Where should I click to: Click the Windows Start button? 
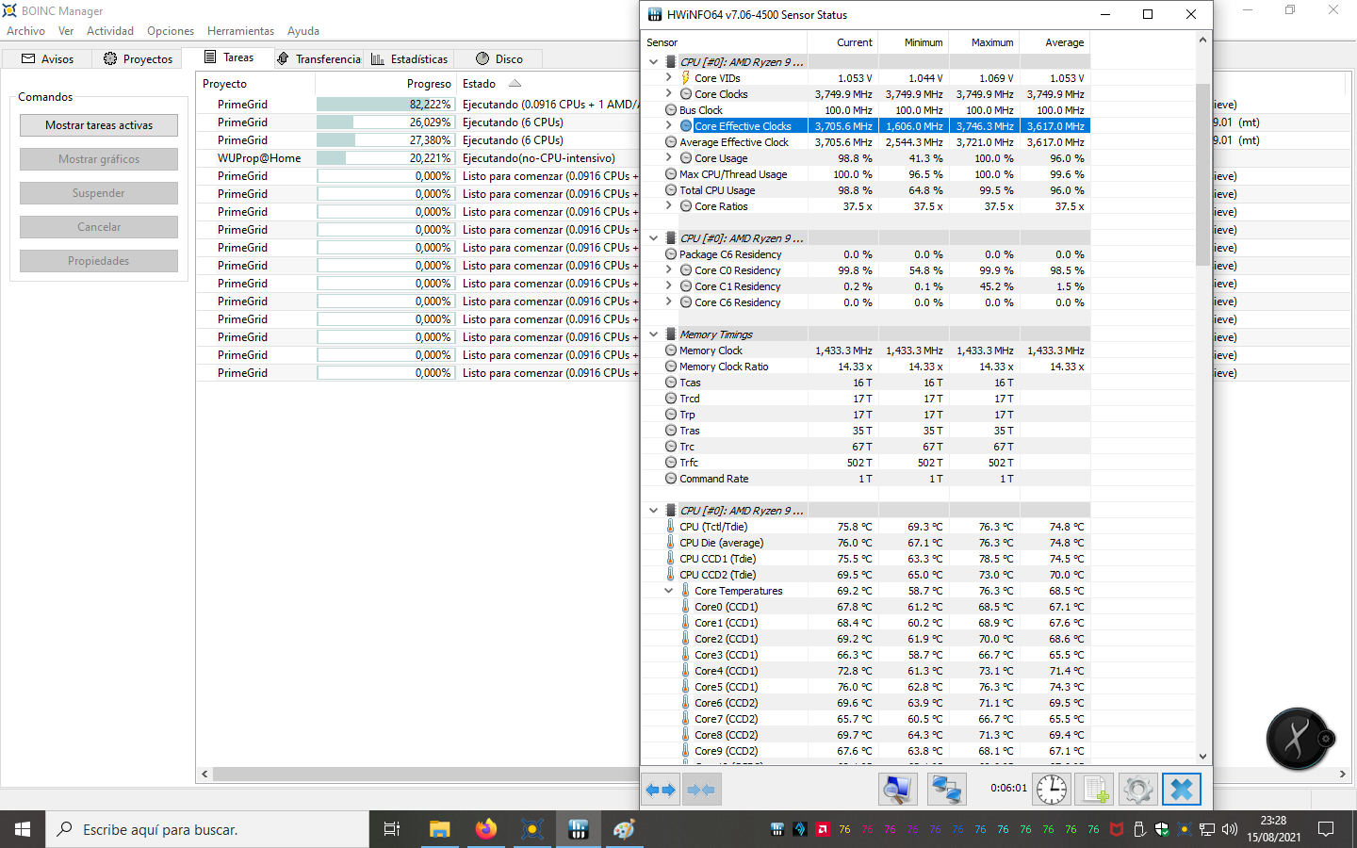click(23, 829)
